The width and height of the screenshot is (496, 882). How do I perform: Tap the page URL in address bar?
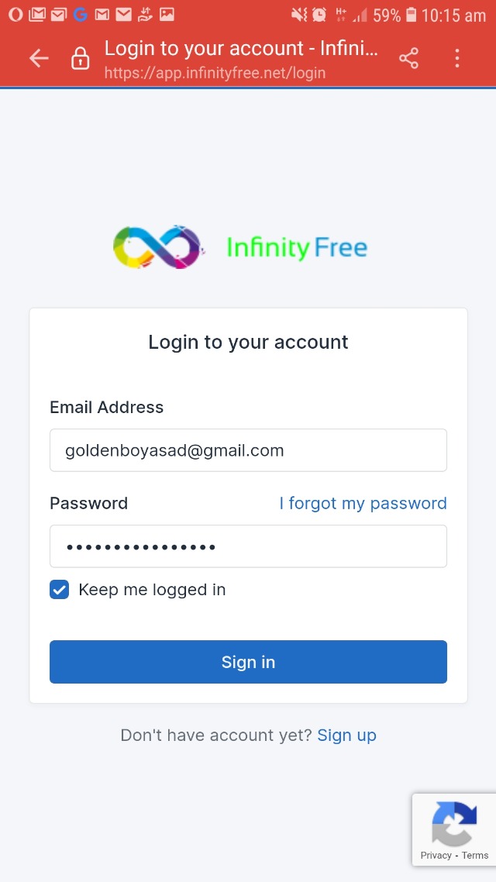click(x=215, y=74)
